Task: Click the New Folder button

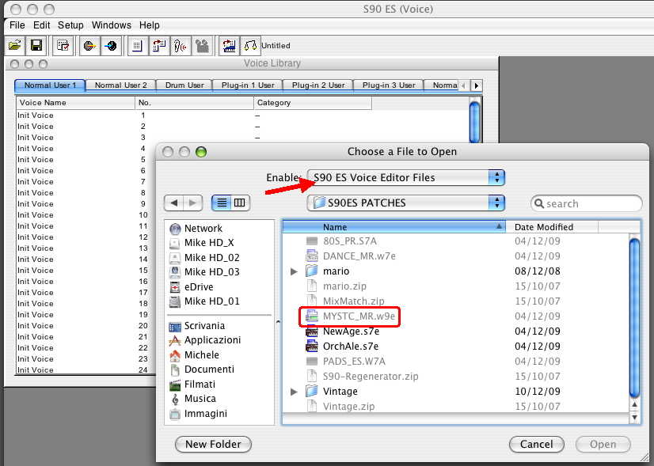Action: tap(213, 445)
